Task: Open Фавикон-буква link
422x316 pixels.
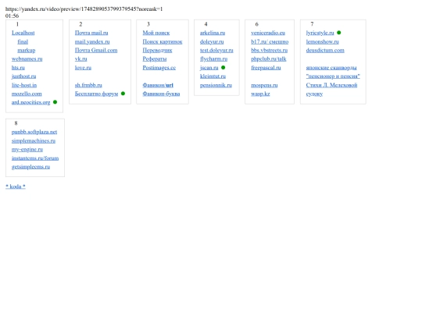Action: (x=161, y=94)
